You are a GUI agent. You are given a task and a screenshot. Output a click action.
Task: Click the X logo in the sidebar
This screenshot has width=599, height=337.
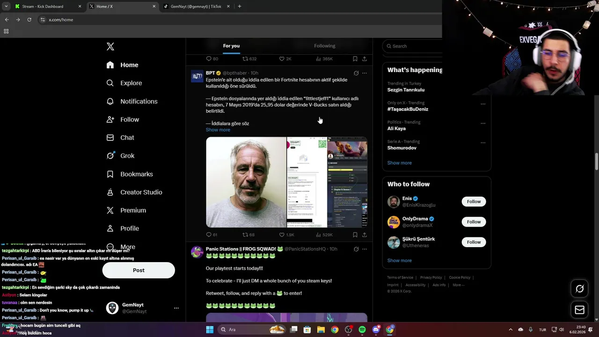pos(110,46)
